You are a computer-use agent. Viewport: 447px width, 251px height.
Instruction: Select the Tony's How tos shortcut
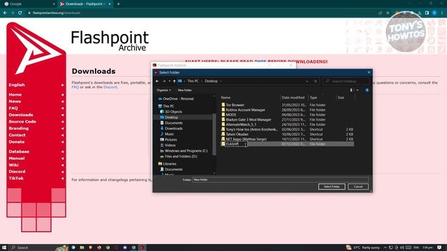(x=251, y=130)
